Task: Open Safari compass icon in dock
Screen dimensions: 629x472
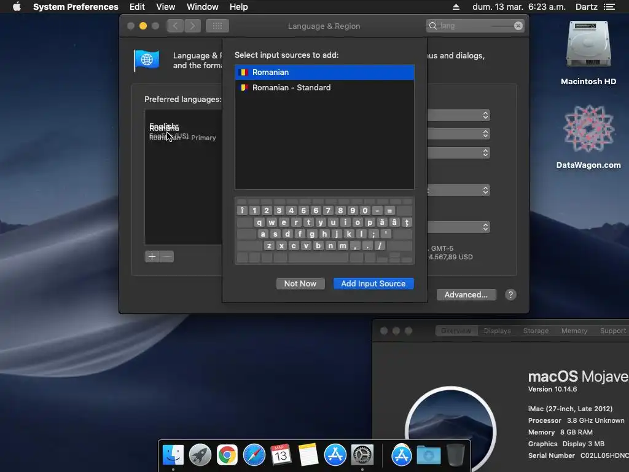Action: pyautogui.click(x=254, y=455)
